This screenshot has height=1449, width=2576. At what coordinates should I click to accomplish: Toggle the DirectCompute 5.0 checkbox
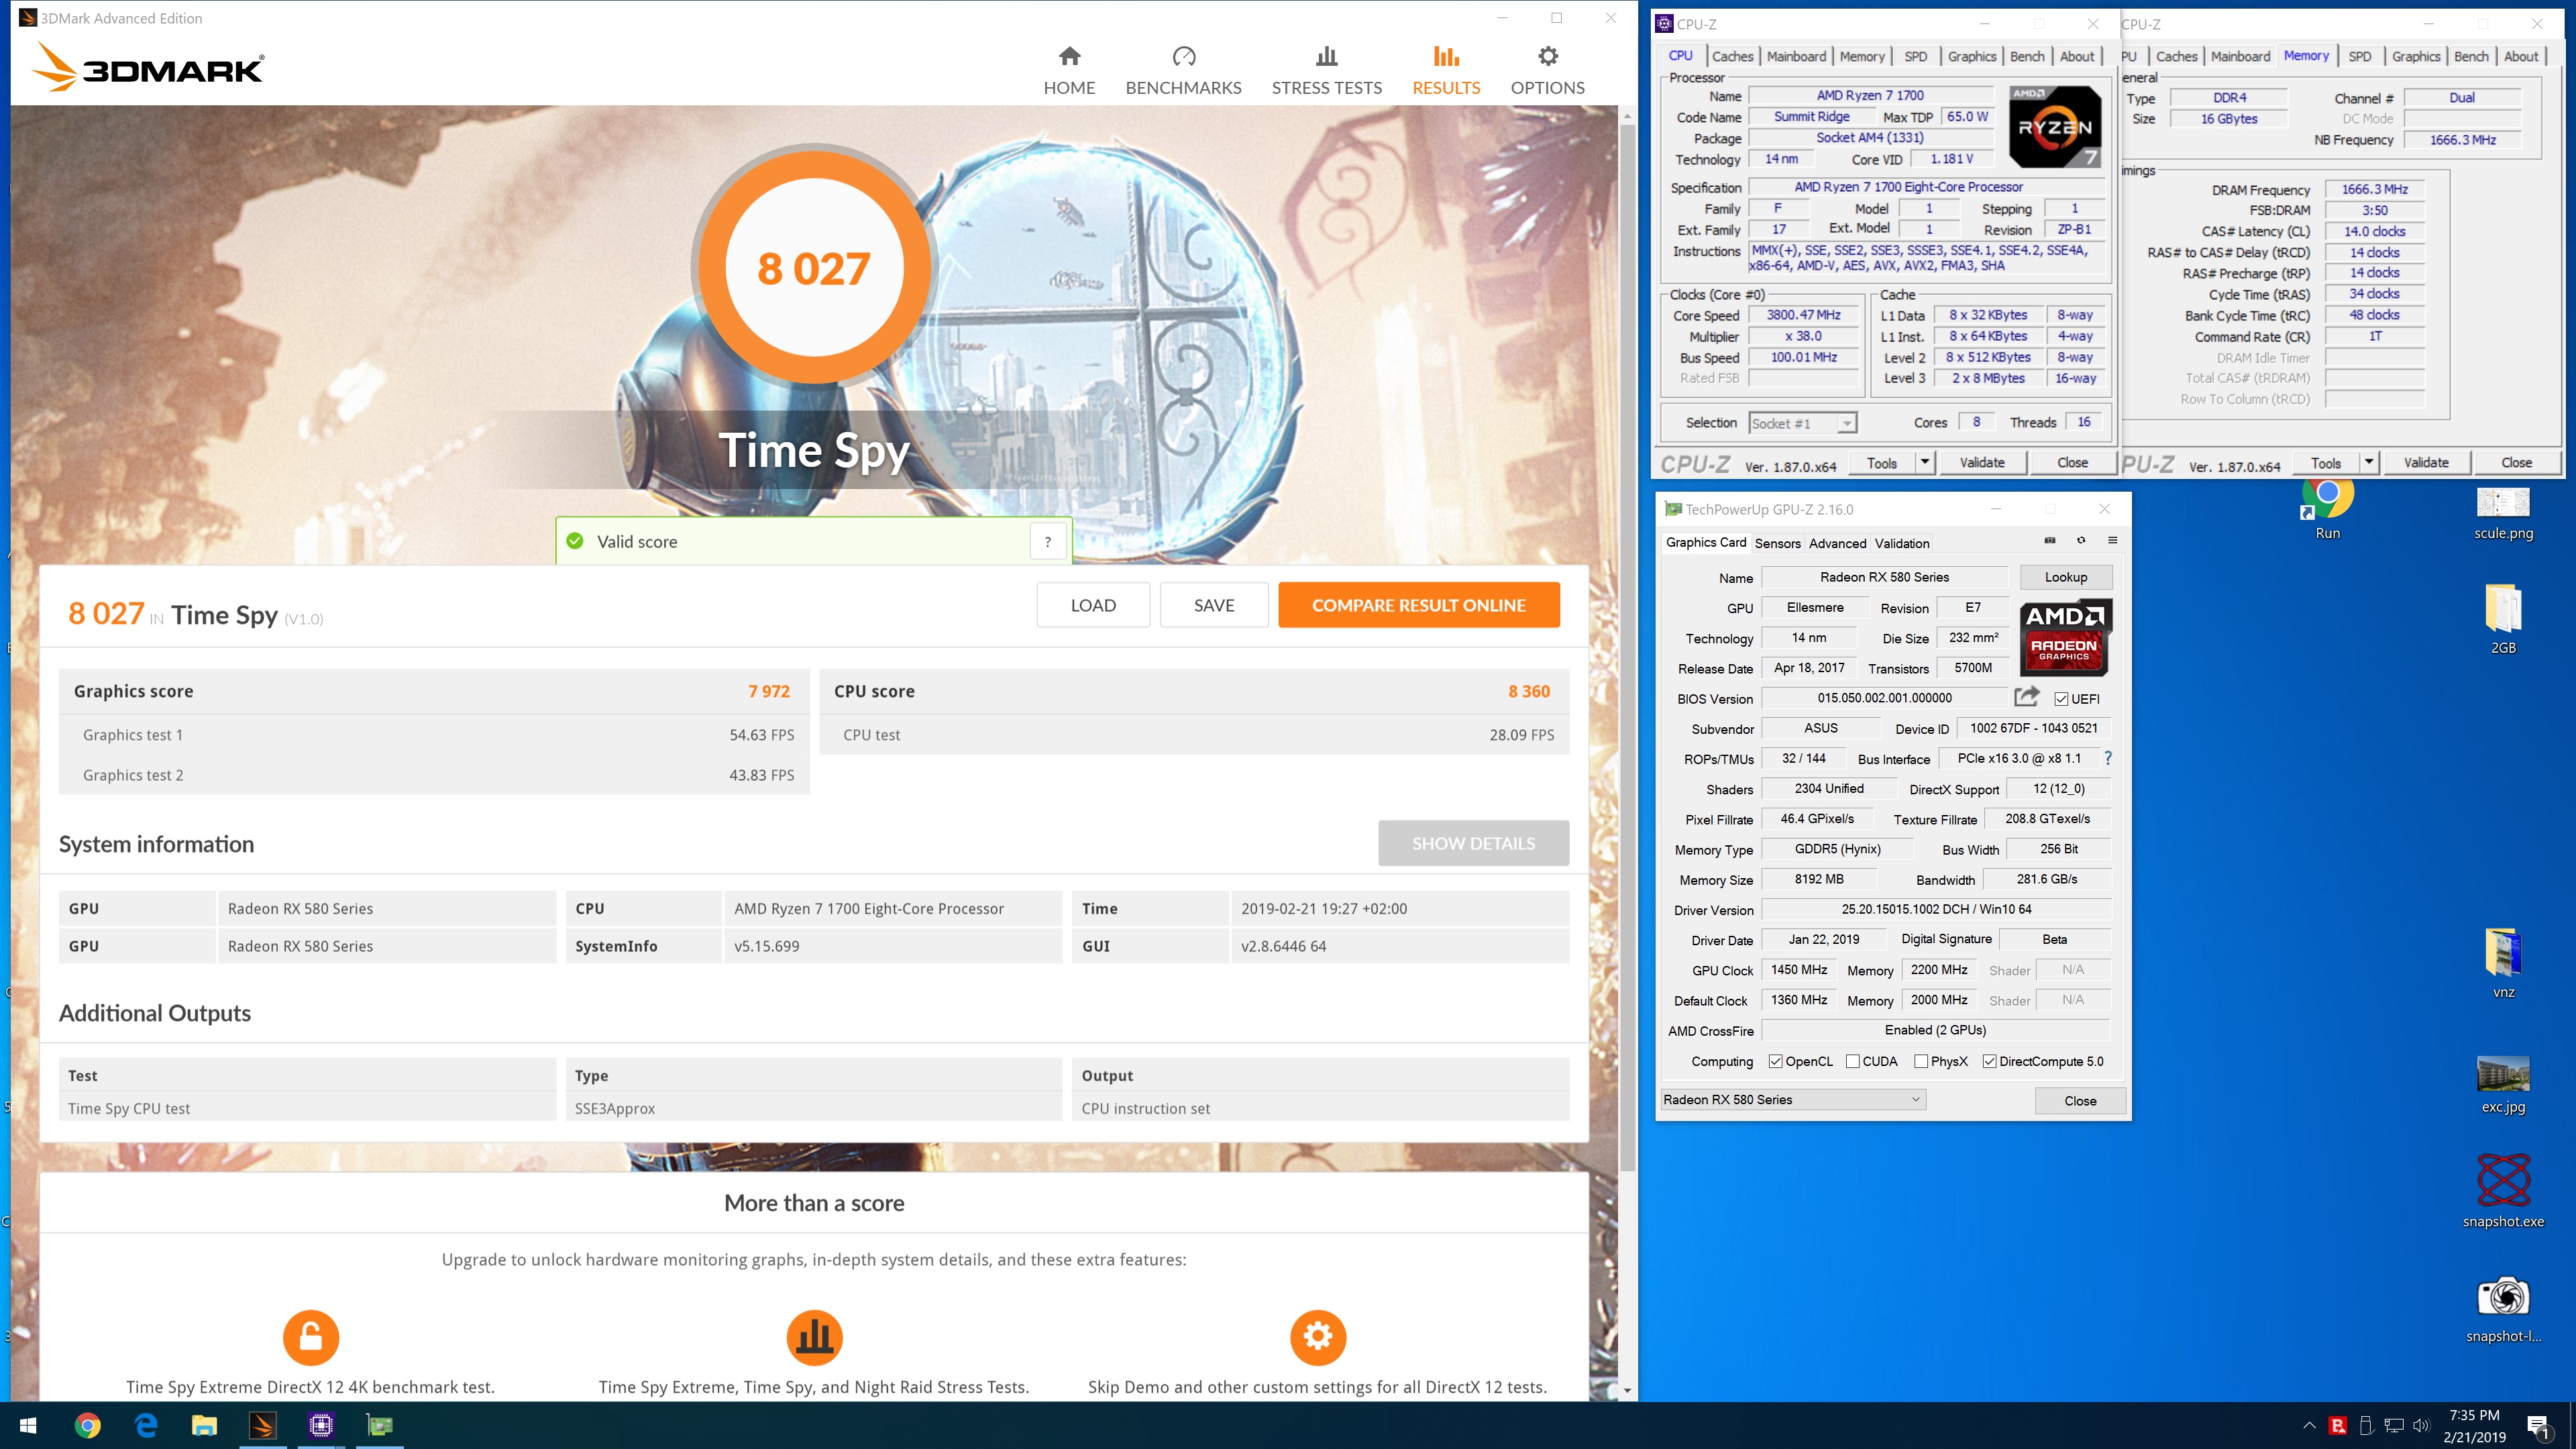1989,1061
